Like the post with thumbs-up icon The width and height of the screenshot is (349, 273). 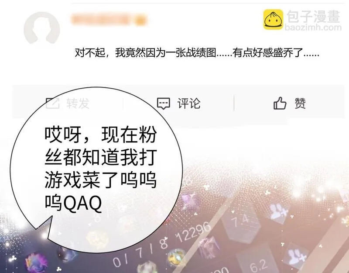tap(280, 103)
